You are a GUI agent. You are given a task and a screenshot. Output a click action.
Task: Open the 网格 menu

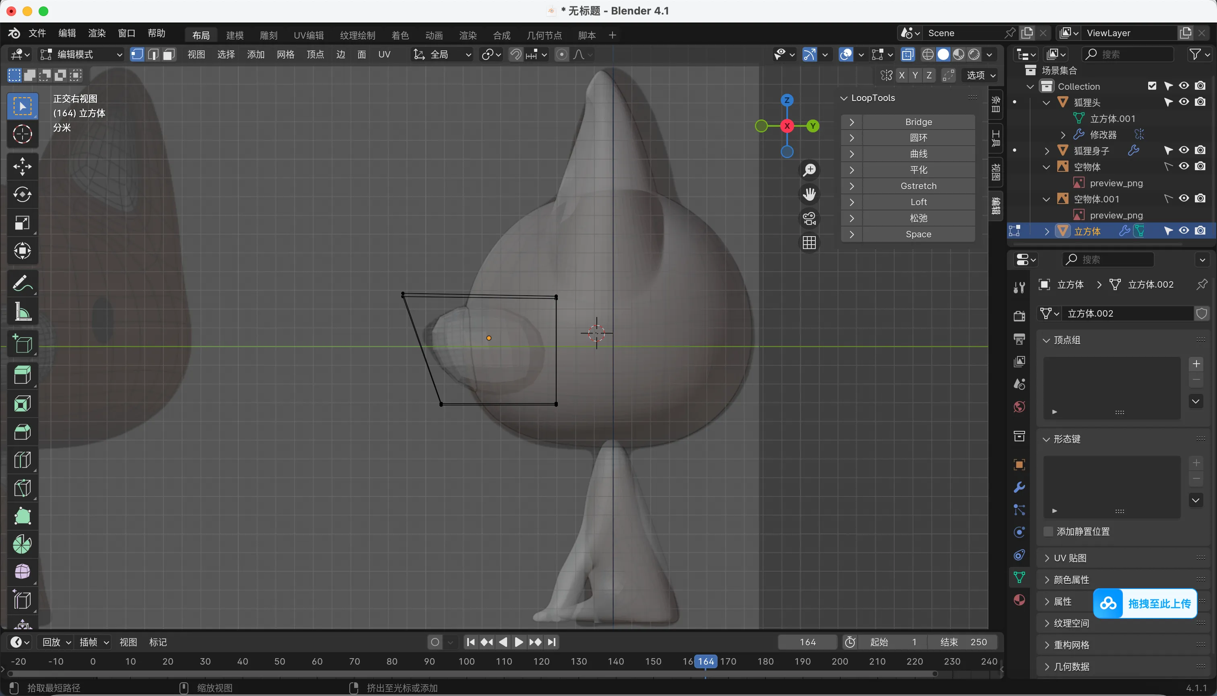285,54
